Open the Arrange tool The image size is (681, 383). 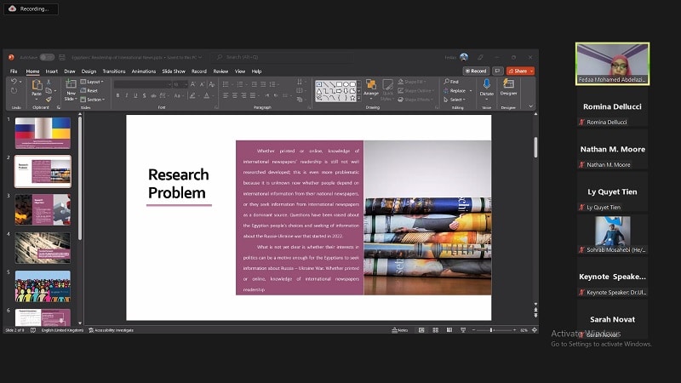(371, 86)
